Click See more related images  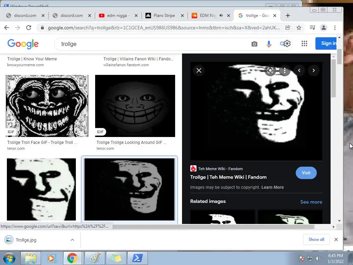(311, 202)
